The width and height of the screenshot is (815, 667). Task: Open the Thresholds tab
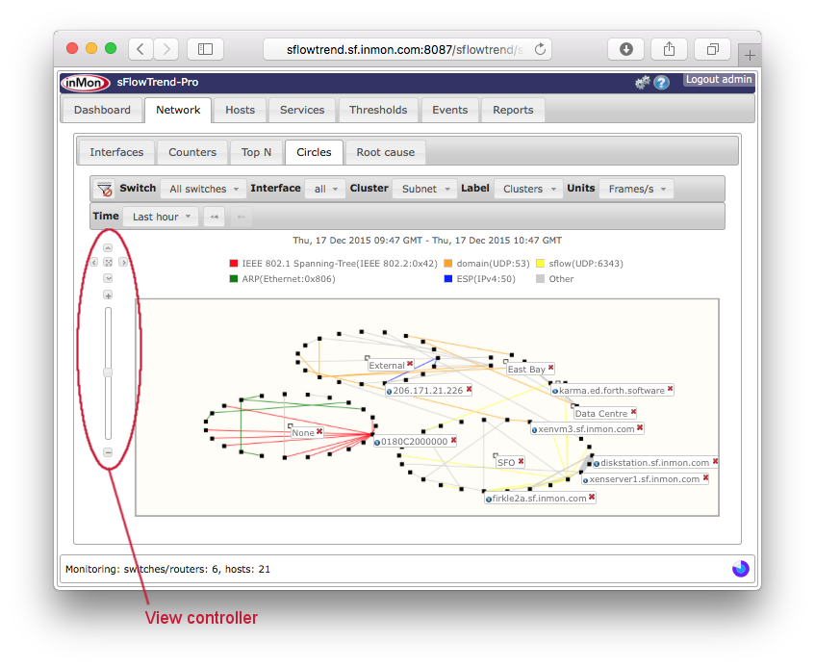click(x=378, y=110)
